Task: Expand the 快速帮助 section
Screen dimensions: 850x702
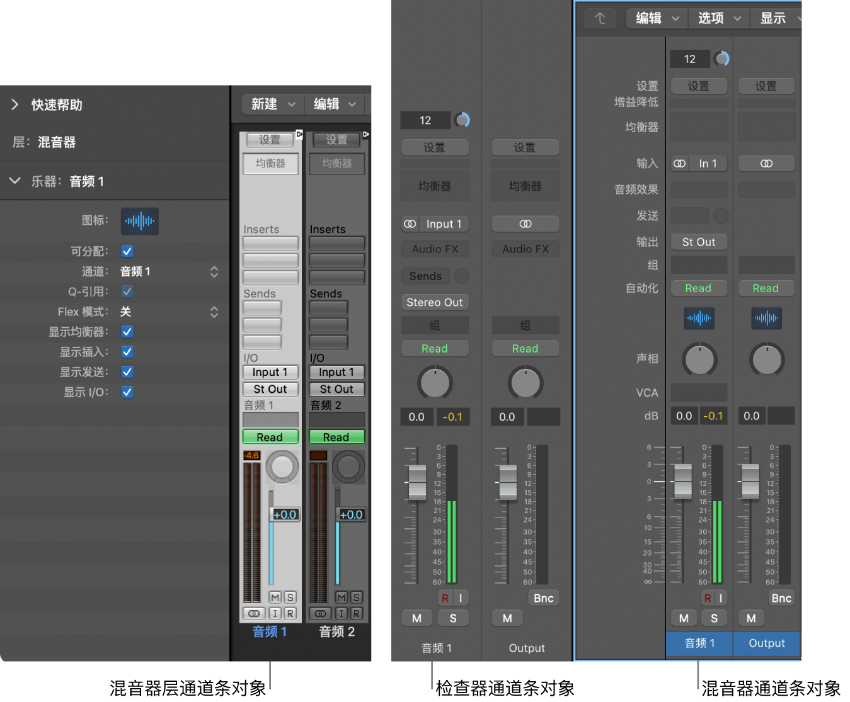Action: coord(15,105)
